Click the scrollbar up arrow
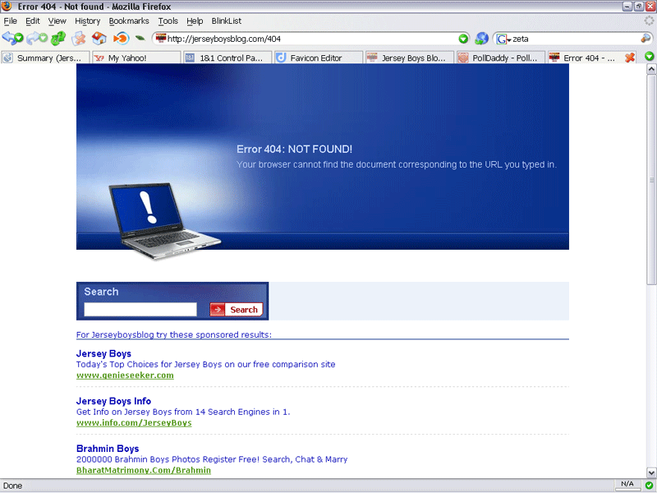The image size is (657, 493). point(651,69)
